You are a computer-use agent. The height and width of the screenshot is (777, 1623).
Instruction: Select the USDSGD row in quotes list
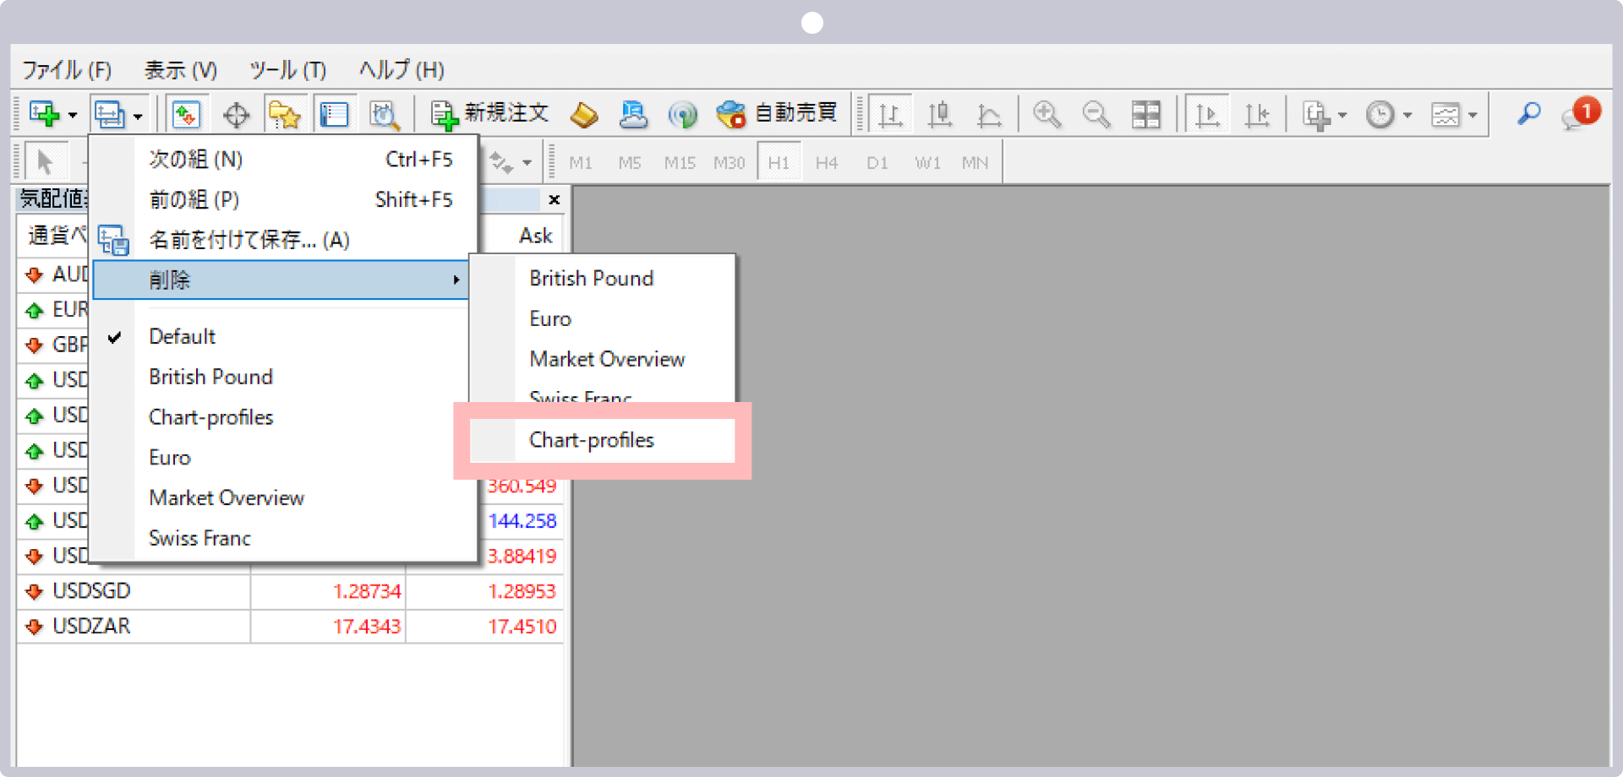pyautogui.click(x=91, y=591)
